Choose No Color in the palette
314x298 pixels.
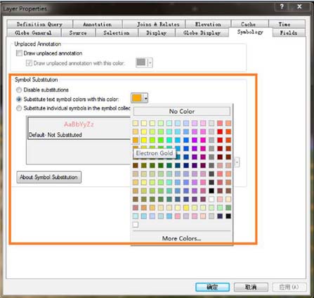pyautogui.click(x=182, y=111)
